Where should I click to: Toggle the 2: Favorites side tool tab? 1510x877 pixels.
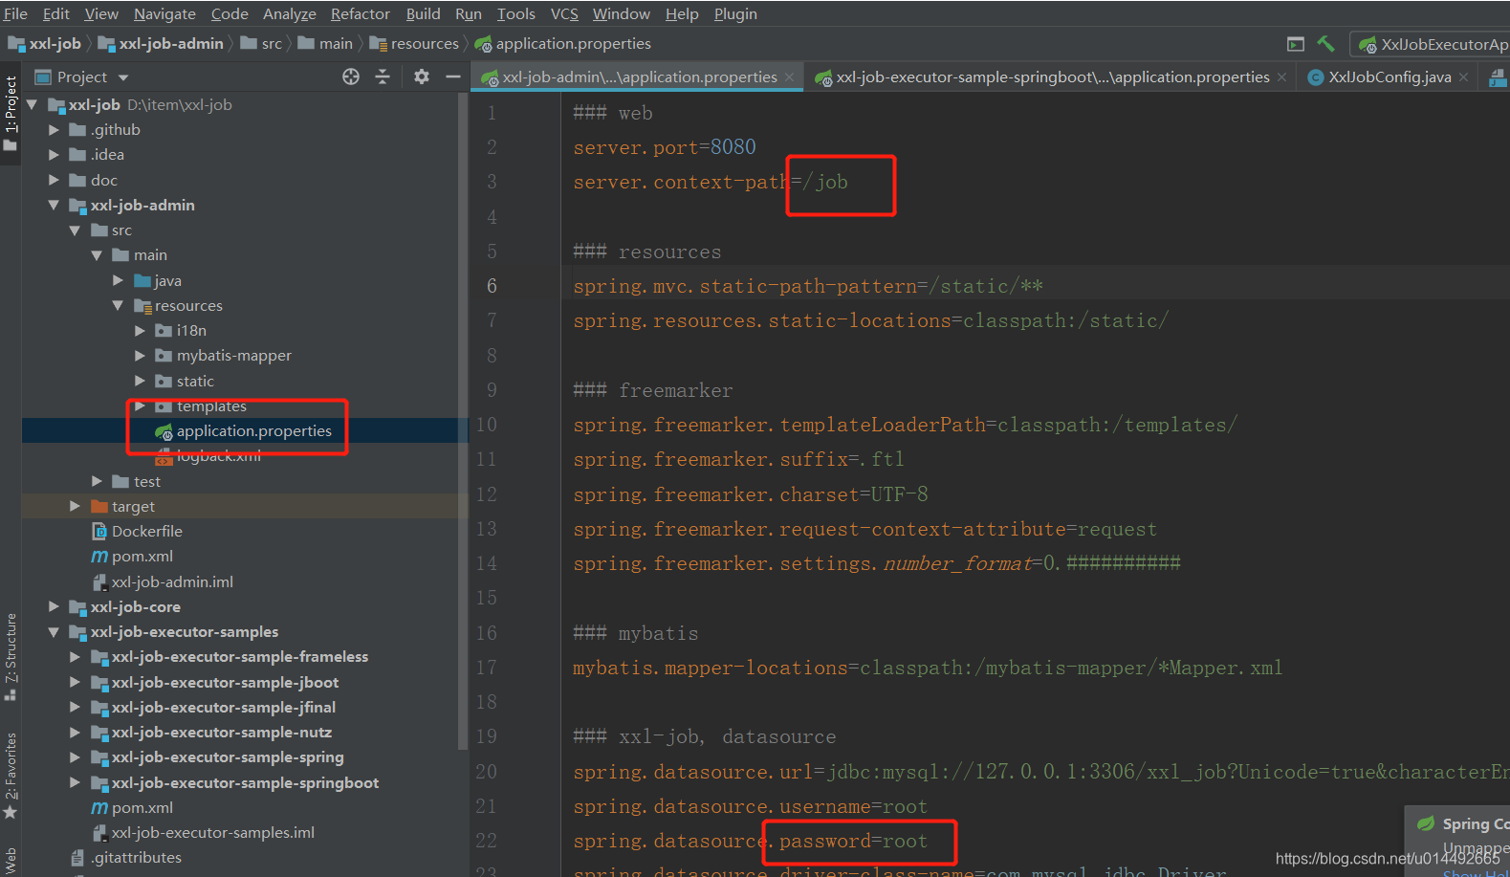point(11,775)
